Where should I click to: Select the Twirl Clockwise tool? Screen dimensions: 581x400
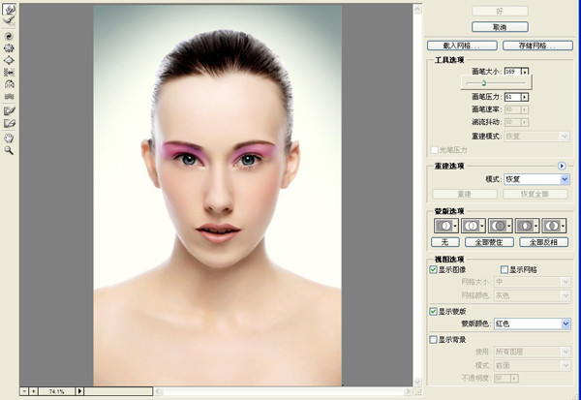tap(9, 36)
